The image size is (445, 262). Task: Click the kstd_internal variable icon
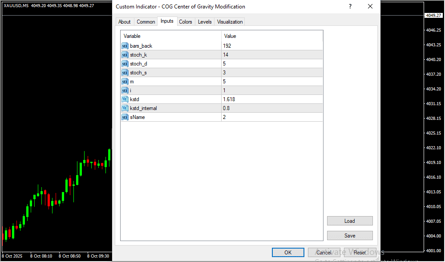(125, 108)
